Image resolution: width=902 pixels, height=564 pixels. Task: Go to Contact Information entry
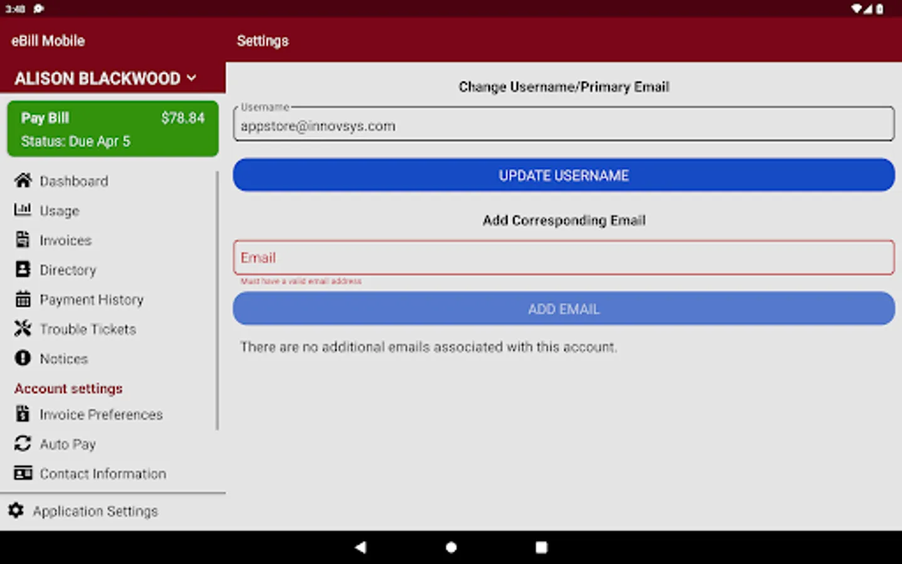103,474
